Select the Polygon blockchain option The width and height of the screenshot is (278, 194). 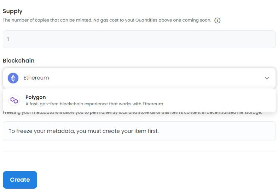coord(35,97)
